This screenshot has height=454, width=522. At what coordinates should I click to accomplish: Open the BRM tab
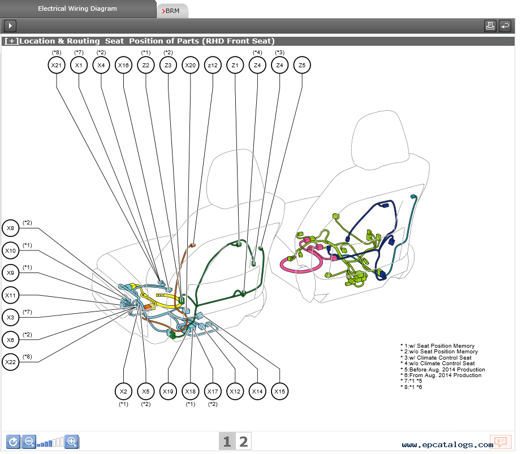[x=172, y=11]
